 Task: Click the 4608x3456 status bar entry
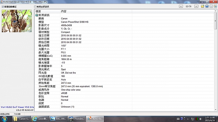pyautogui.click(x=5, y=114)
